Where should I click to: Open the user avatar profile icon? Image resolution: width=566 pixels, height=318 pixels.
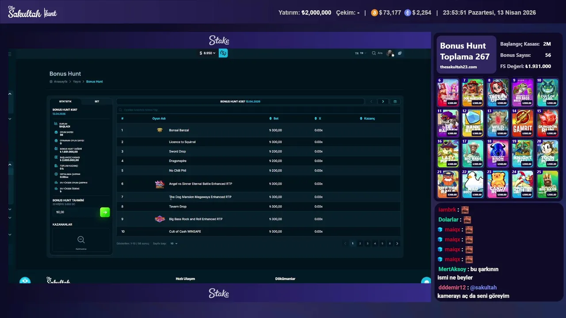(x=390, y=53)
